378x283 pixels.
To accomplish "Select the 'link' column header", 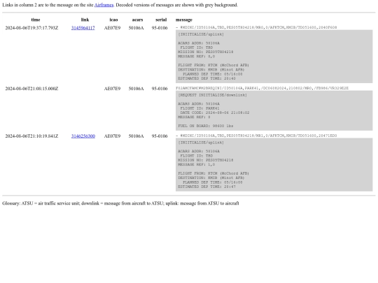I will coord(85,20).
